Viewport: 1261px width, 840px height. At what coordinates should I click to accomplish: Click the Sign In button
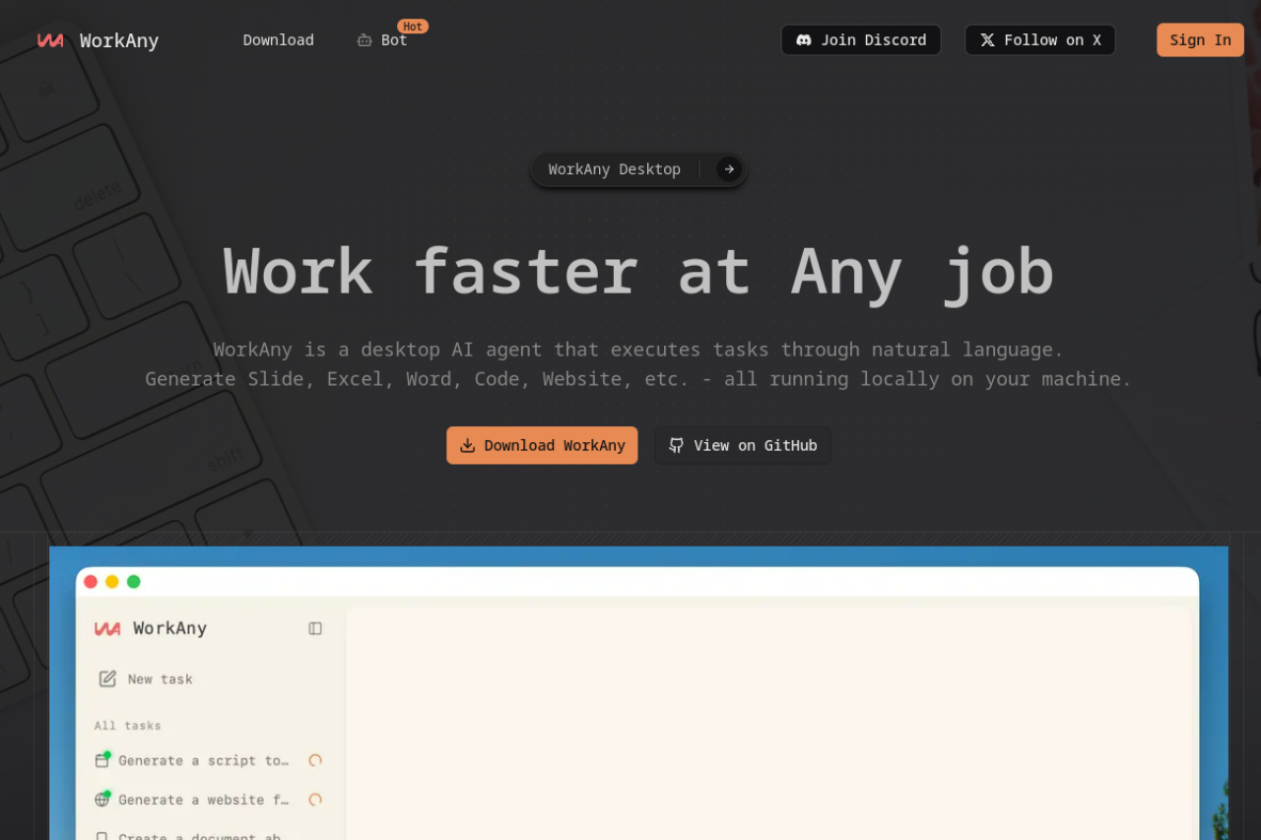click(1200, 40)
